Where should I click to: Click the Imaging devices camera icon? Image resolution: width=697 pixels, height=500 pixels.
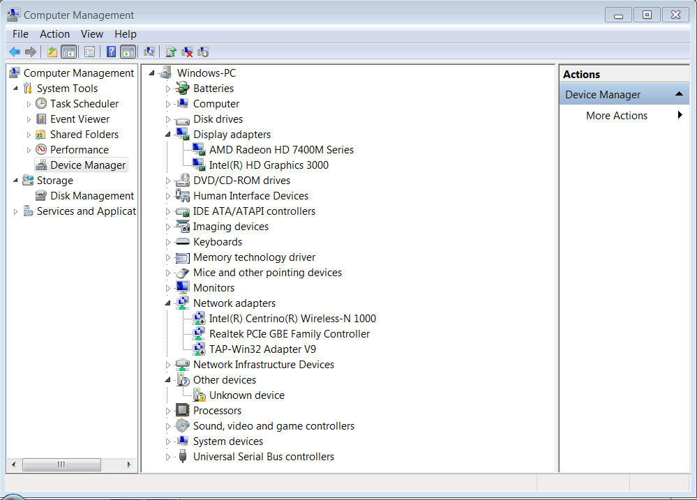tap(182, 226)
